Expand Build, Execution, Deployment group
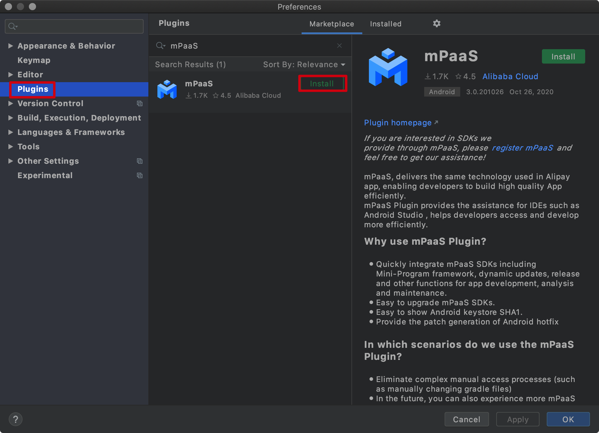The image size is (599, 433). point(11,118)
